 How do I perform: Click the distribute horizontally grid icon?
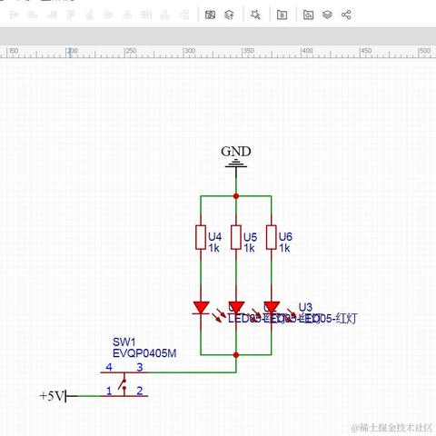pyautogui.click(x=146, y=15)
